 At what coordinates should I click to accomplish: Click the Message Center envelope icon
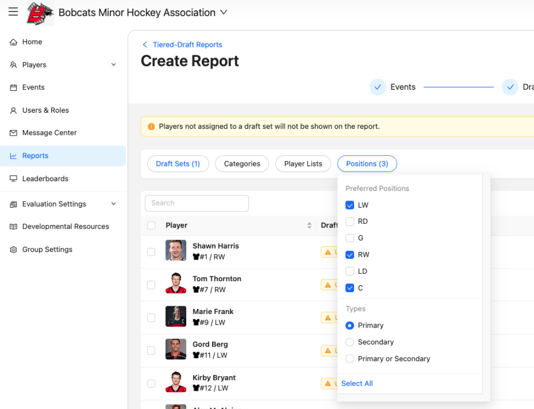pos(14,133)
